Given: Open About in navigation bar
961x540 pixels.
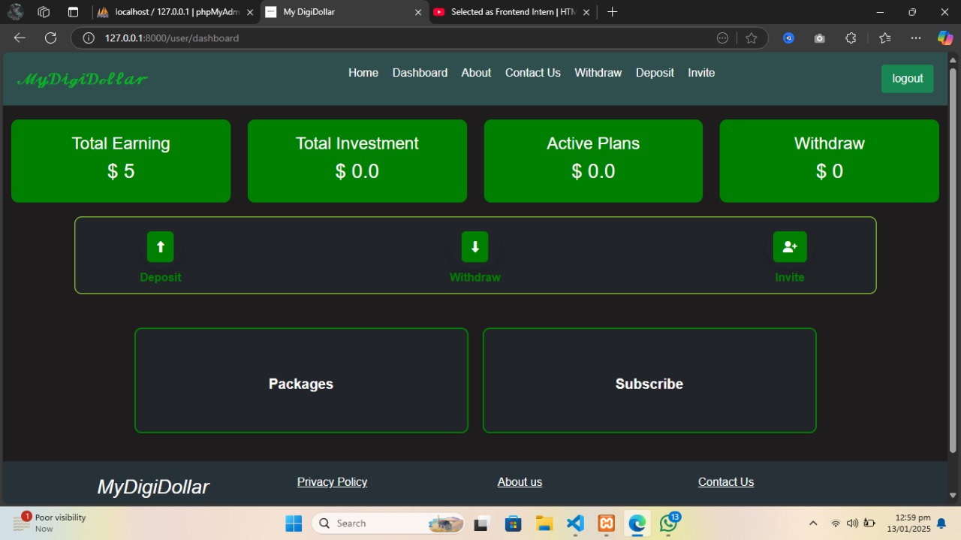Looking at the screenshot, I should (x=476, y=73).
